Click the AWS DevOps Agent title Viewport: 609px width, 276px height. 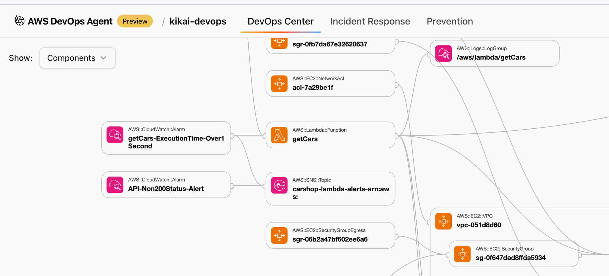(x=70, y=21)
